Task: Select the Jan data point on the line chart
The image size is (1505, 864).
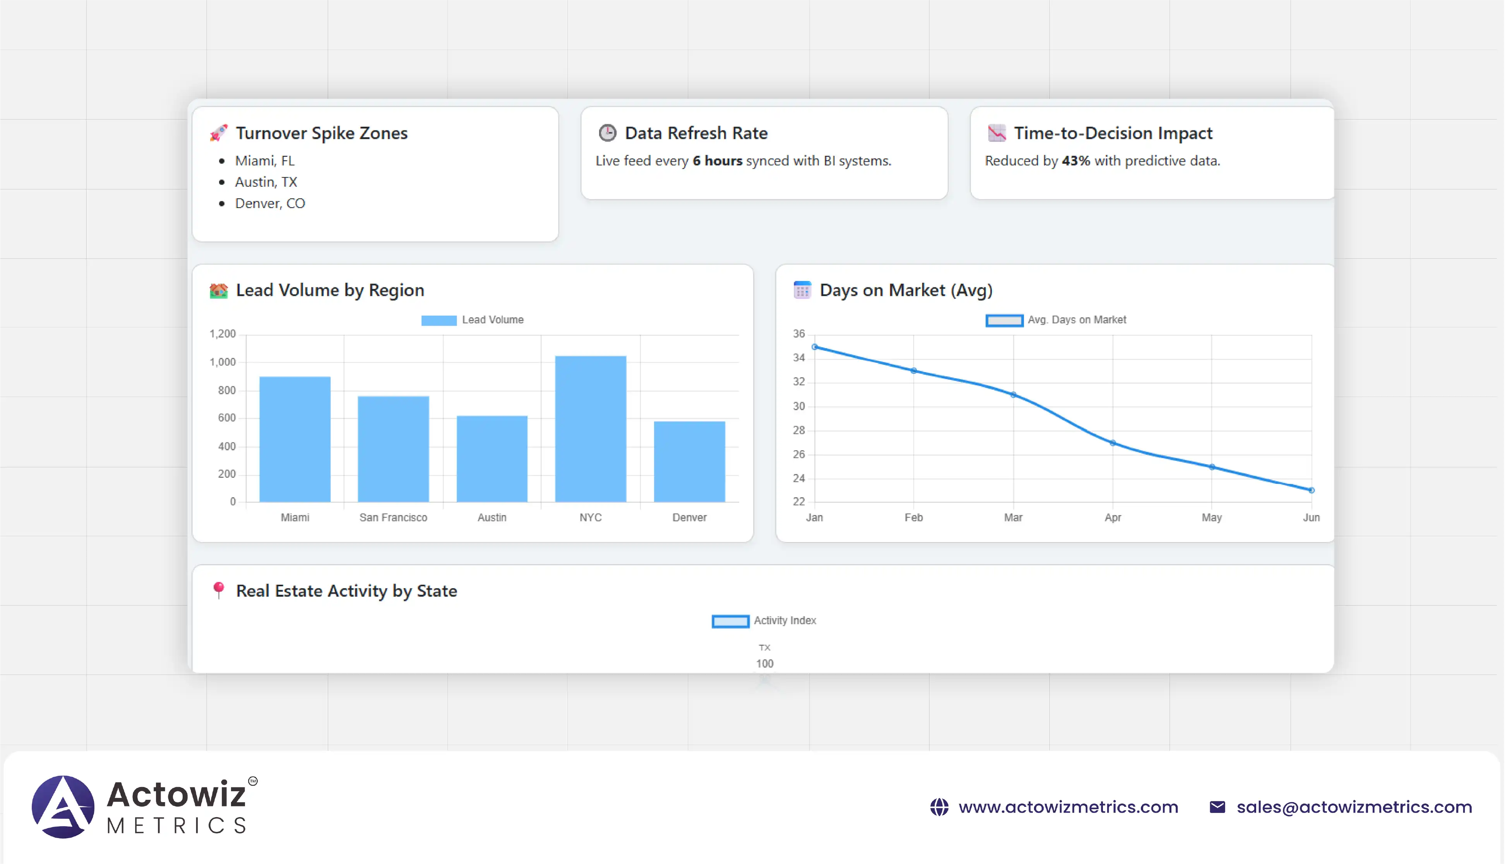Action: (815, 347)
